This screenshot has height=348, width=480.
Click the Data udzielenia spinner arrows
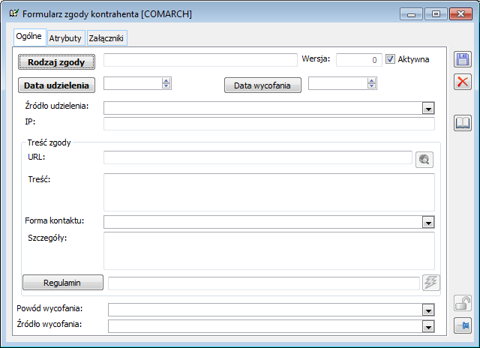166,83
